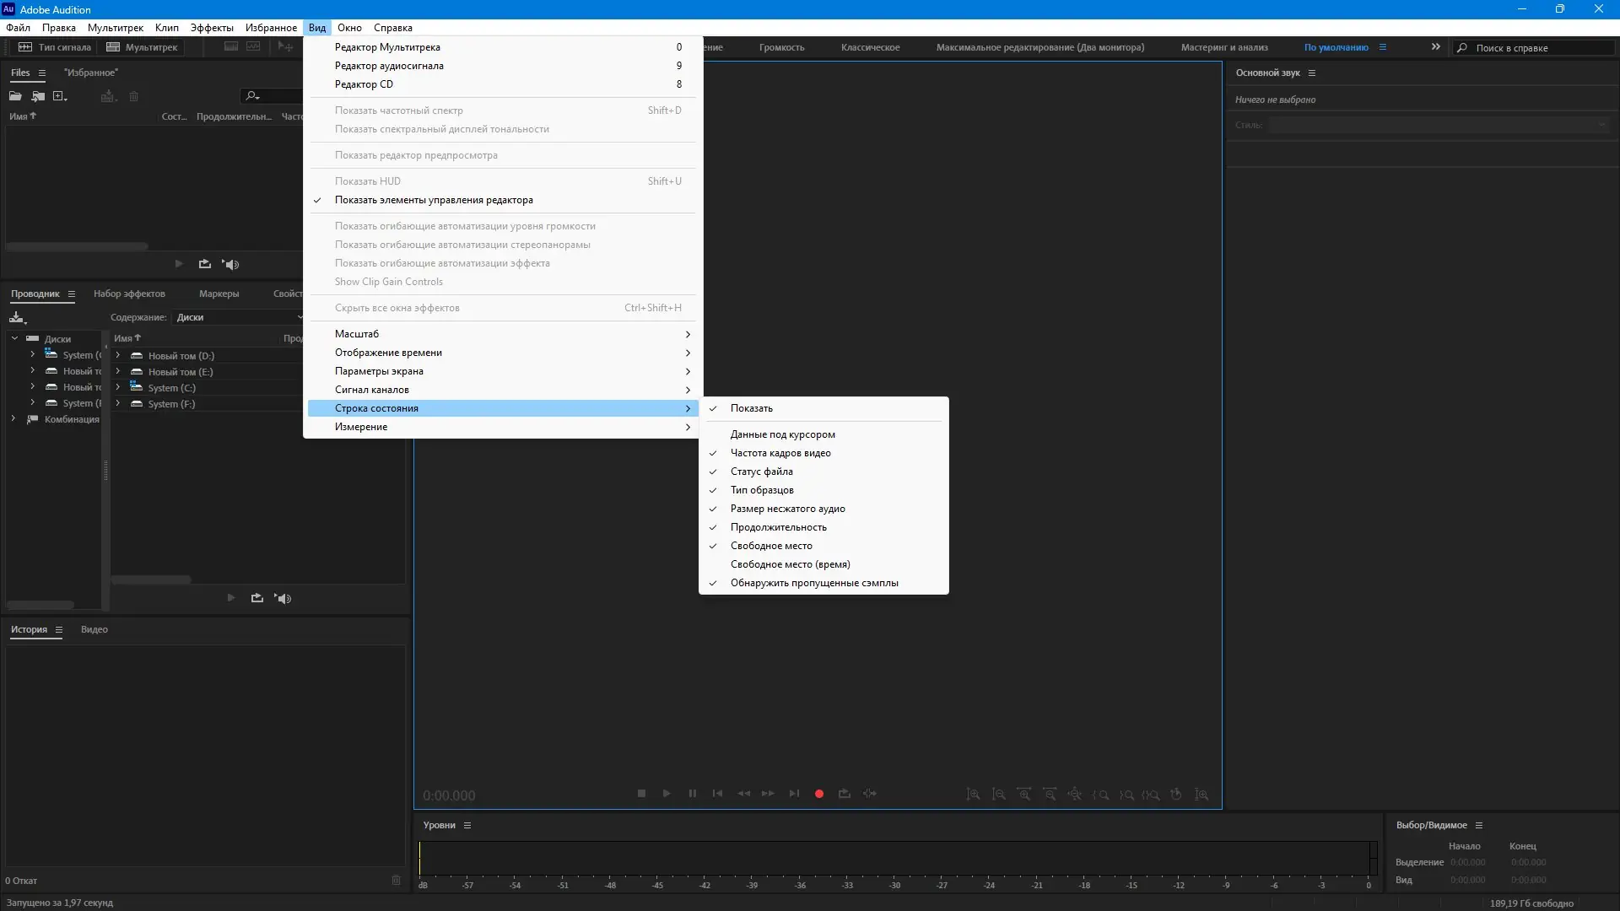Click the Open File folder icon in Files panel
The image size is (1620, 911).
tap(15, 96)
